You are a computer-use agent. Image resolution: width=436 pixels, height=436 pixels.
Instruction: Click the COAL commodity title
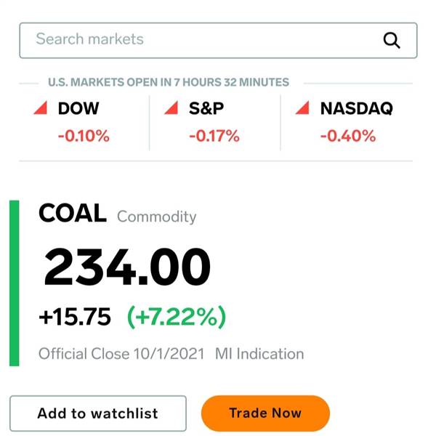73,213
